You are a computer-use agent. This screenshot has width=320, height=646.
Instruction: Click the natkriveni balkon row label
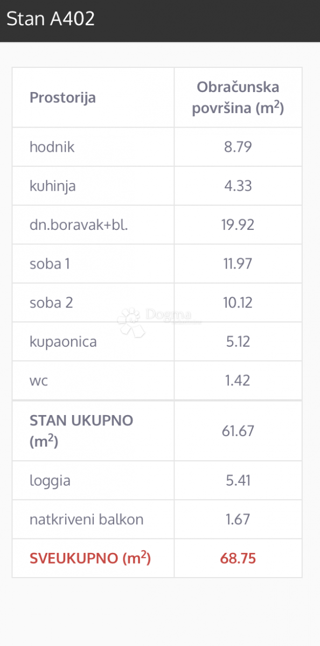click(87, 519)
